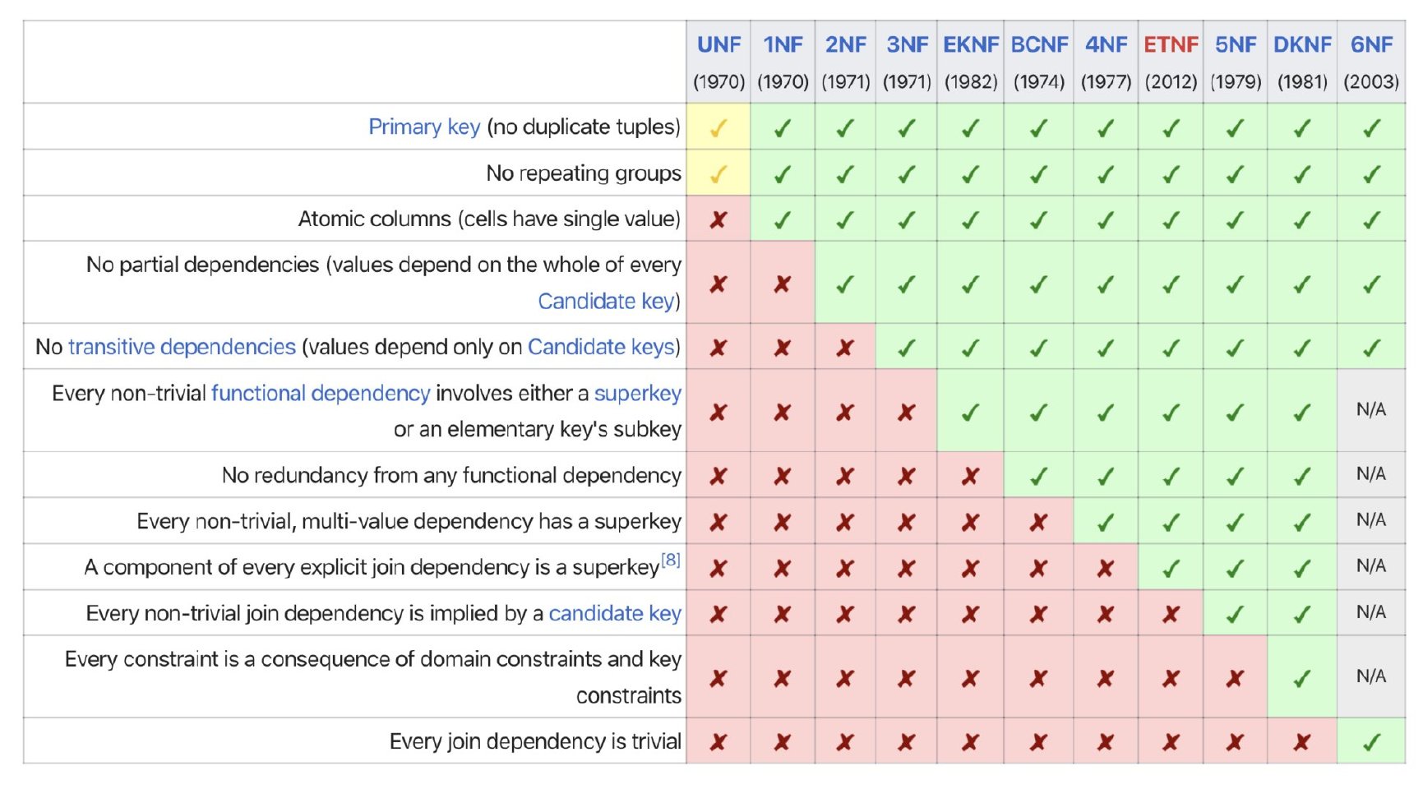Click the red X under 1NF for partial dependencies
Image resolution: width=1423 pixels, height=789 pixels.
click(x=782, y=284)
